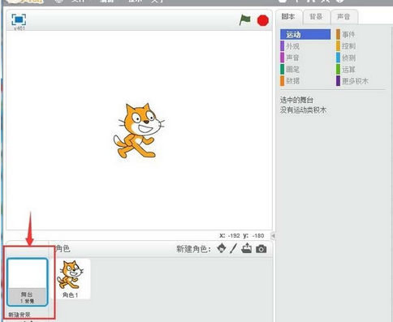Upload sprite from file icon
Image resolution: width=393 pixels, height=322 pixels.
(x=246, y=248)
